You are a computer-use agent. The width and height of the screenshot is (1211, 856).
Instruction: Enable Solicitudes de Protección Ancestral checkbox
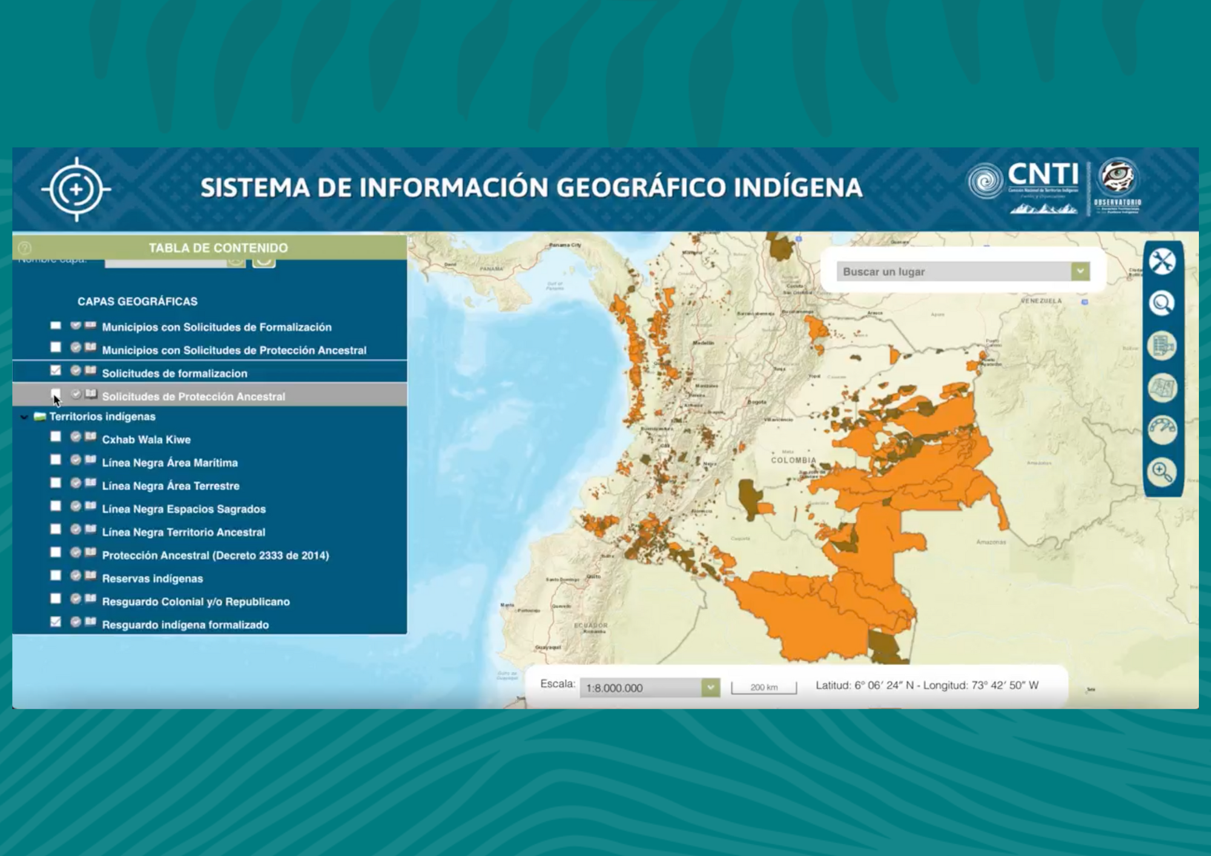point(56,394)
